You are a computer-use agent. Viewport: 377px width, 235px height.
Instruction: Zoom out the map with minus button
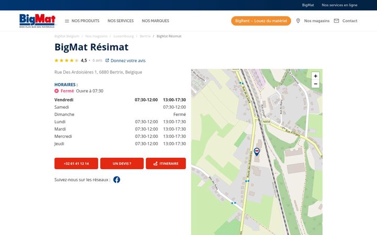coord(315,84)
